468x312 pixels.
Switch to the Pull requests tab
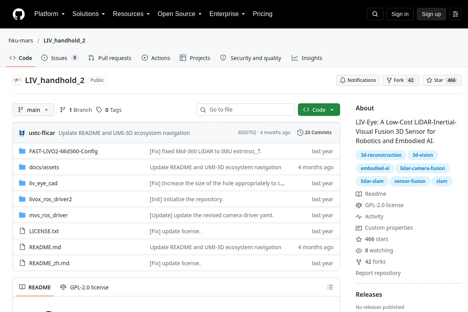coord(110,58)
